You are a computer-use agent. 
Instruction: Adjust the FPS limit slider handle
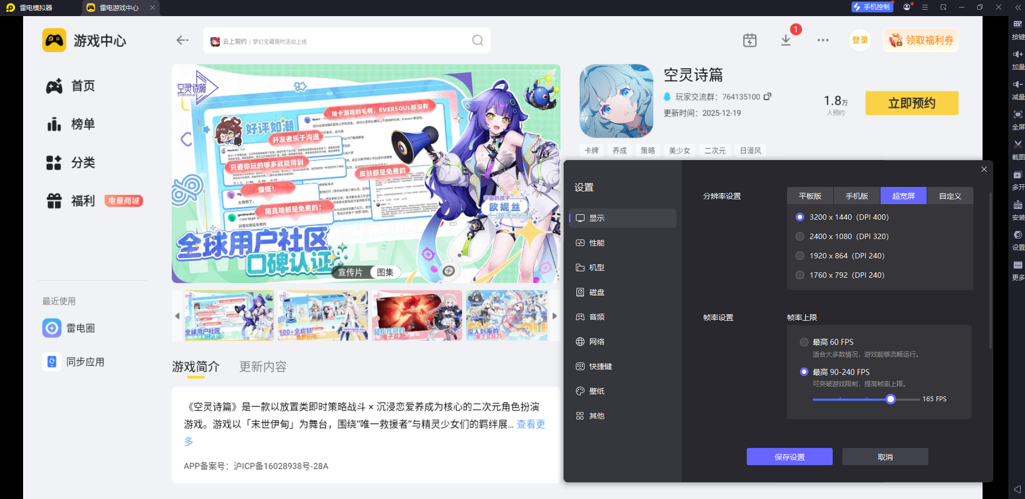[891, 399]
